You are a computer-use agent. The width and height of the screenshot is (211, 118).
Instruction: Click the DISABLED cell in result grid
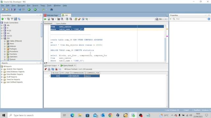tap(77, 76)
